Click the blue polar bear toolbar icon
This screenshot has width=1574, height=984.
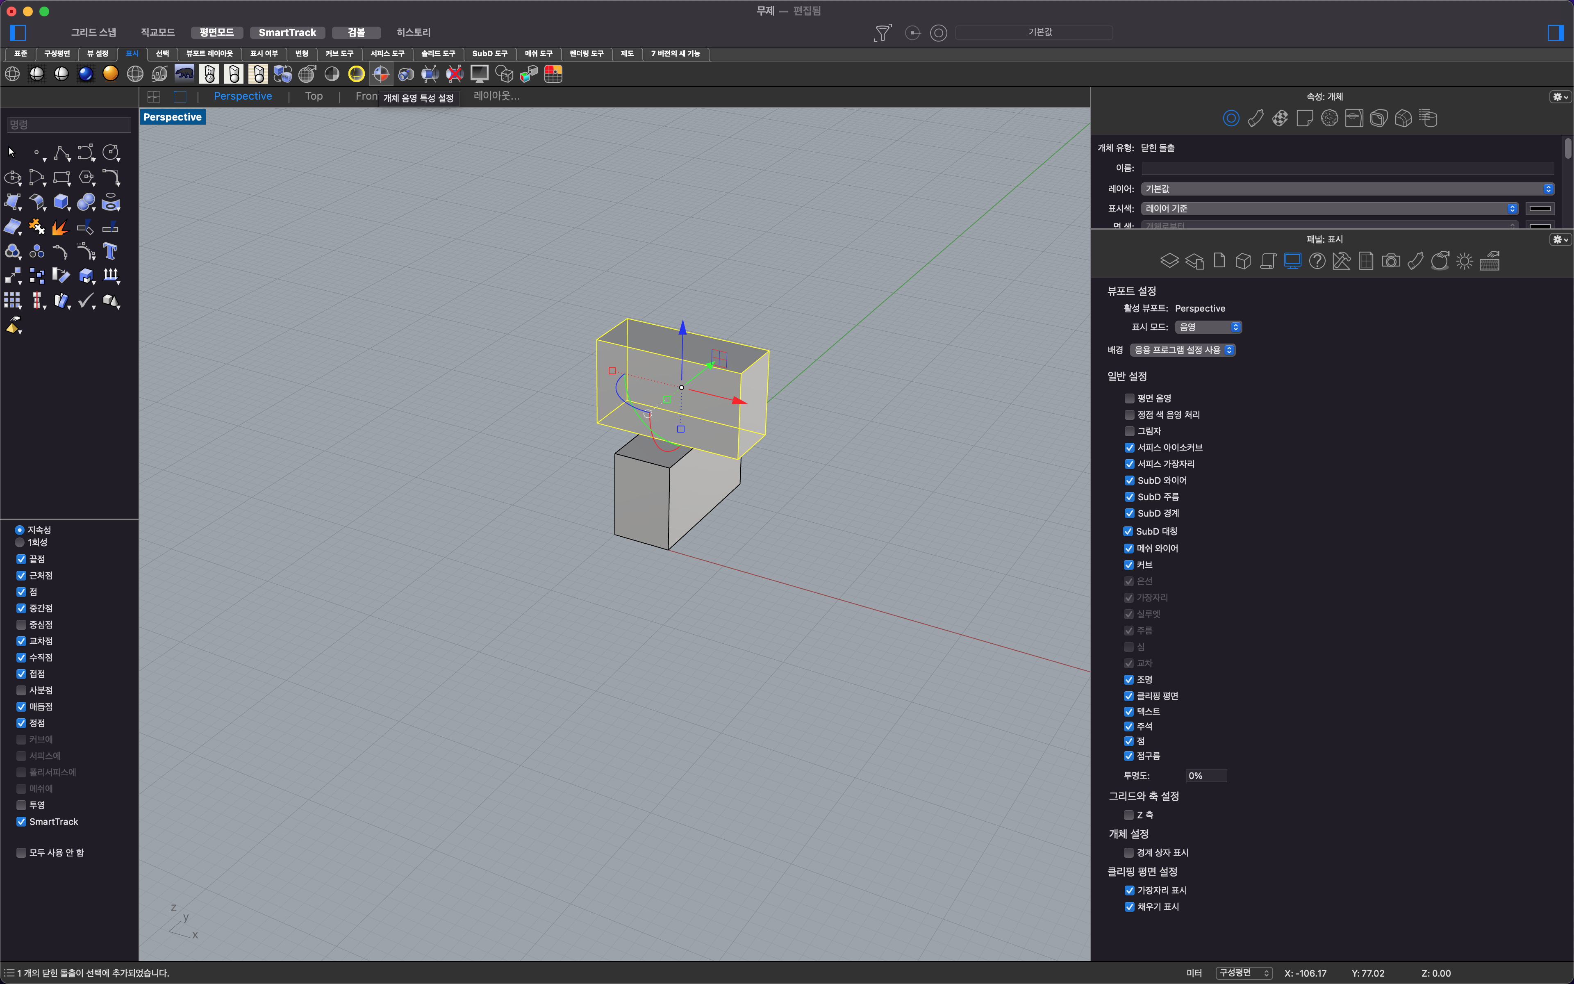point(185,74)
